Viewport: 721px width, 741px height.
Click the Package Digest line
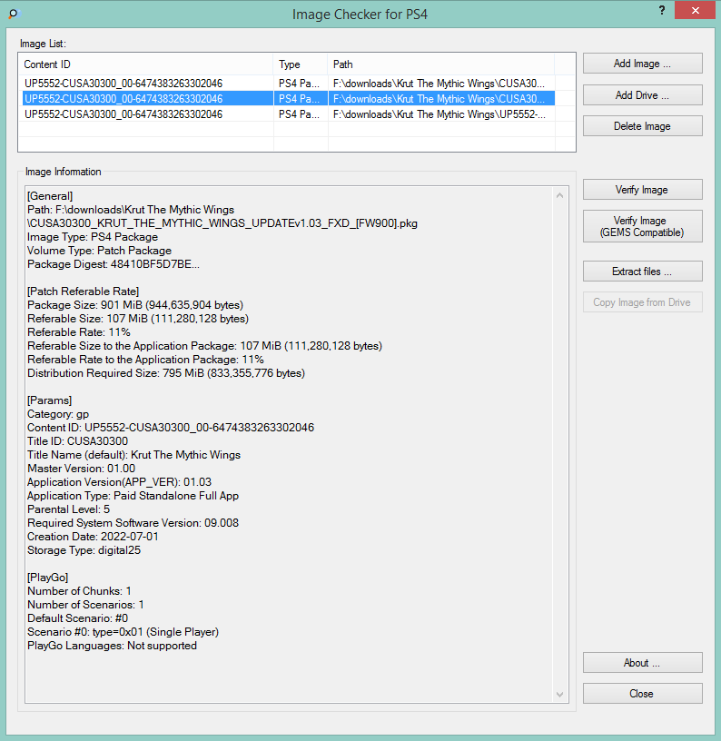114,264
